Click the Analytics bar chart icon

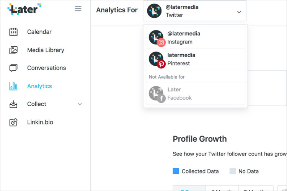coord(13,86)
